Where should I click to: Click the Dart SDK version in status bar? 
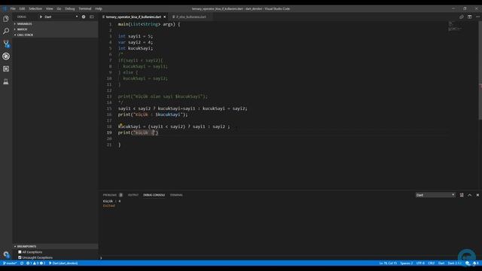point(454,263)
